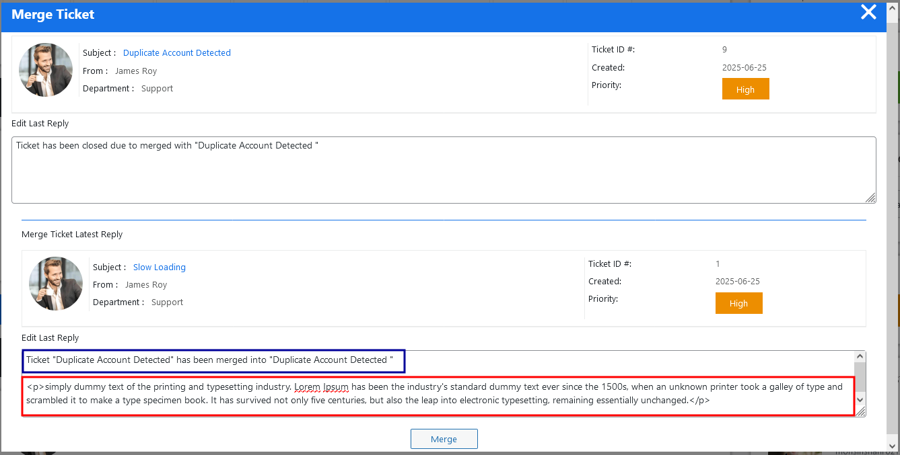The width and height of the screenshot is (900, 455).
Task: Click the Support department on the Slow Loading ticket
Action: [167, 302]
